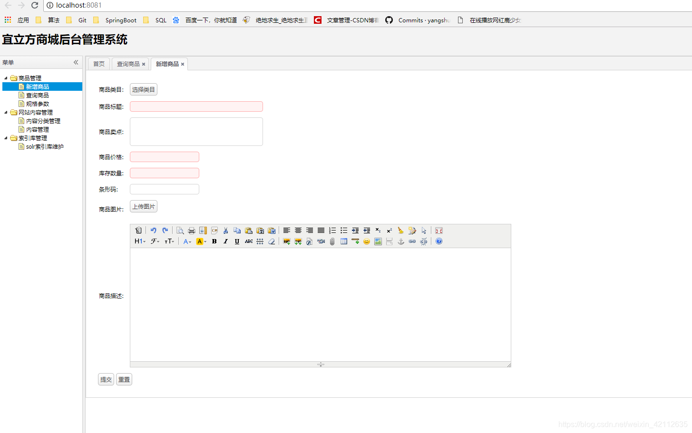Image resolution: width=692 pixels, height=433 pixels.
Task: Collapse the 索引库管理 tree folder
Action: pos(6,138)
